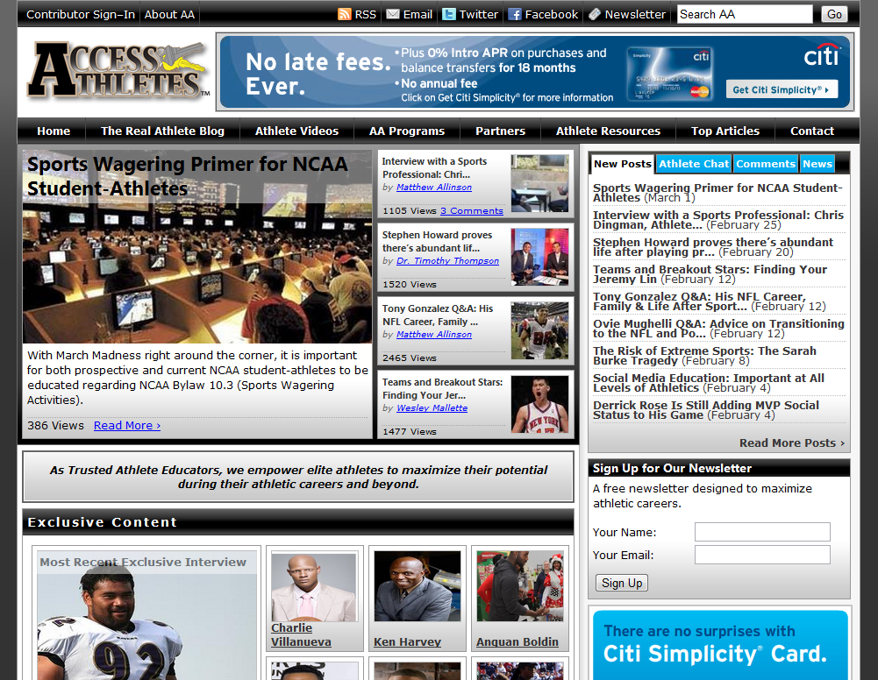Screen dimensions: 878x680
Task: Open Sports Wagering Primer post in sidebar
Action: pyautogui.click(x=717, y=193)
